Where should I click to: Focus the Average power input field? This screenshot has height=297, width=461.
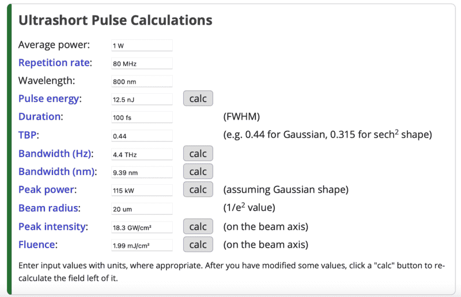click(x=142, y=45)
